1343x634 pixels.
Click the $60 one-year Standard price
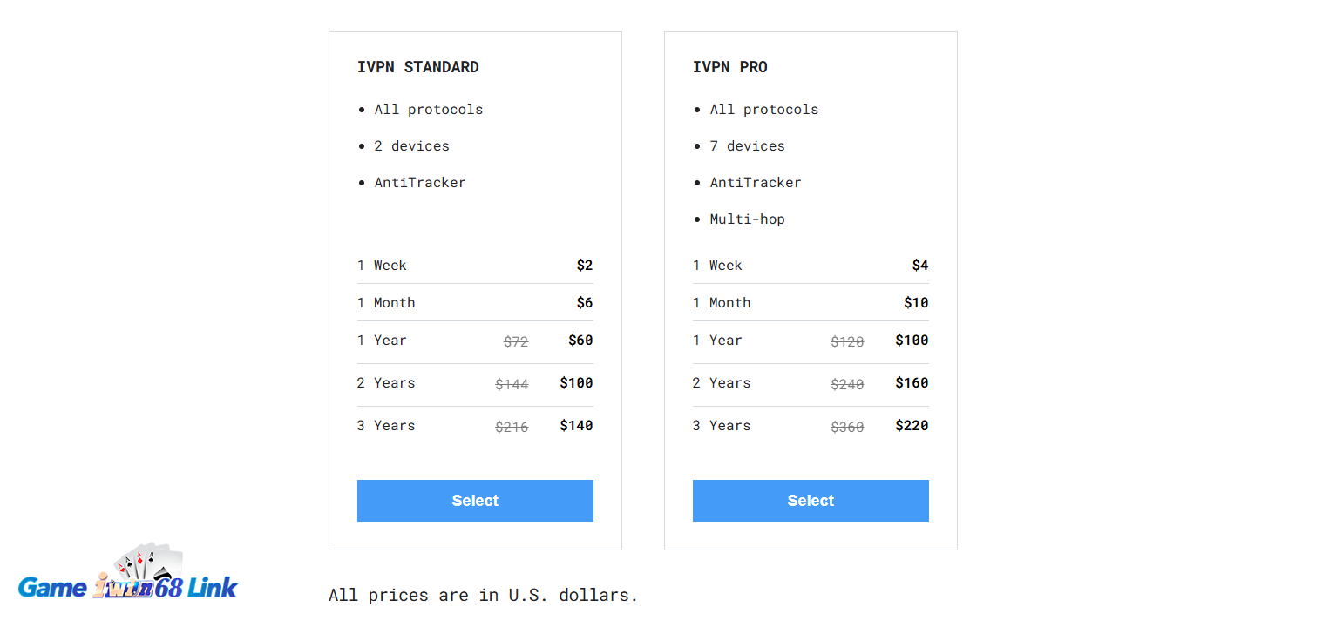click(580, 341)
